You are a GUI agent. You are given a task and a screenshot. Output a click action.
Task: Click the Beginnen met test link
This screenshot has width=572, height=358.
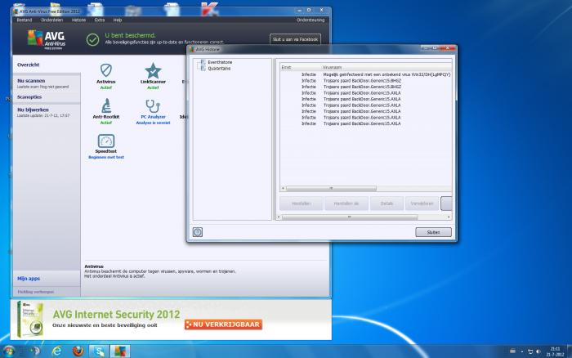coord(106,157)
